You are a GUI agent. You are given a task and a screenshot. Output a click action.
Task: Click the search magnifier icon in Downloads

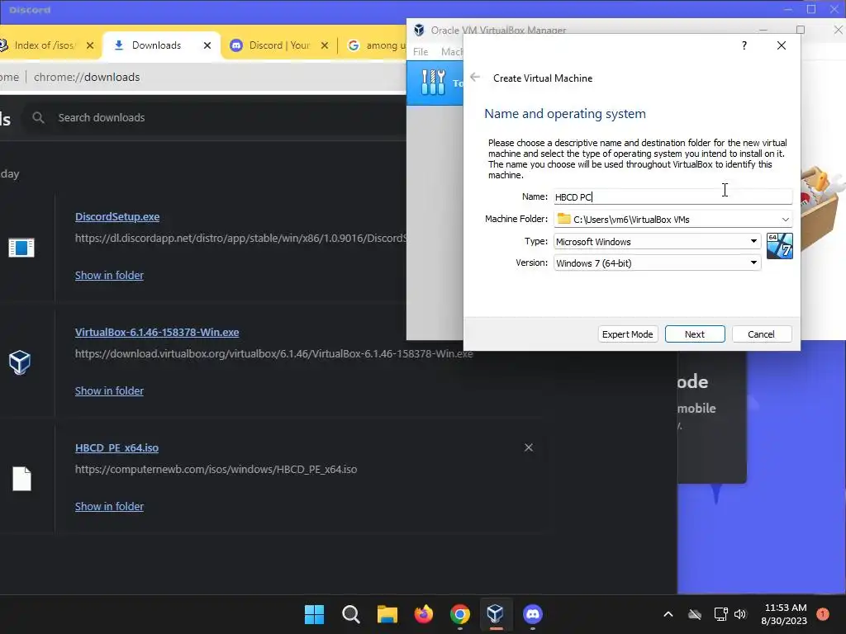(38, 117)
